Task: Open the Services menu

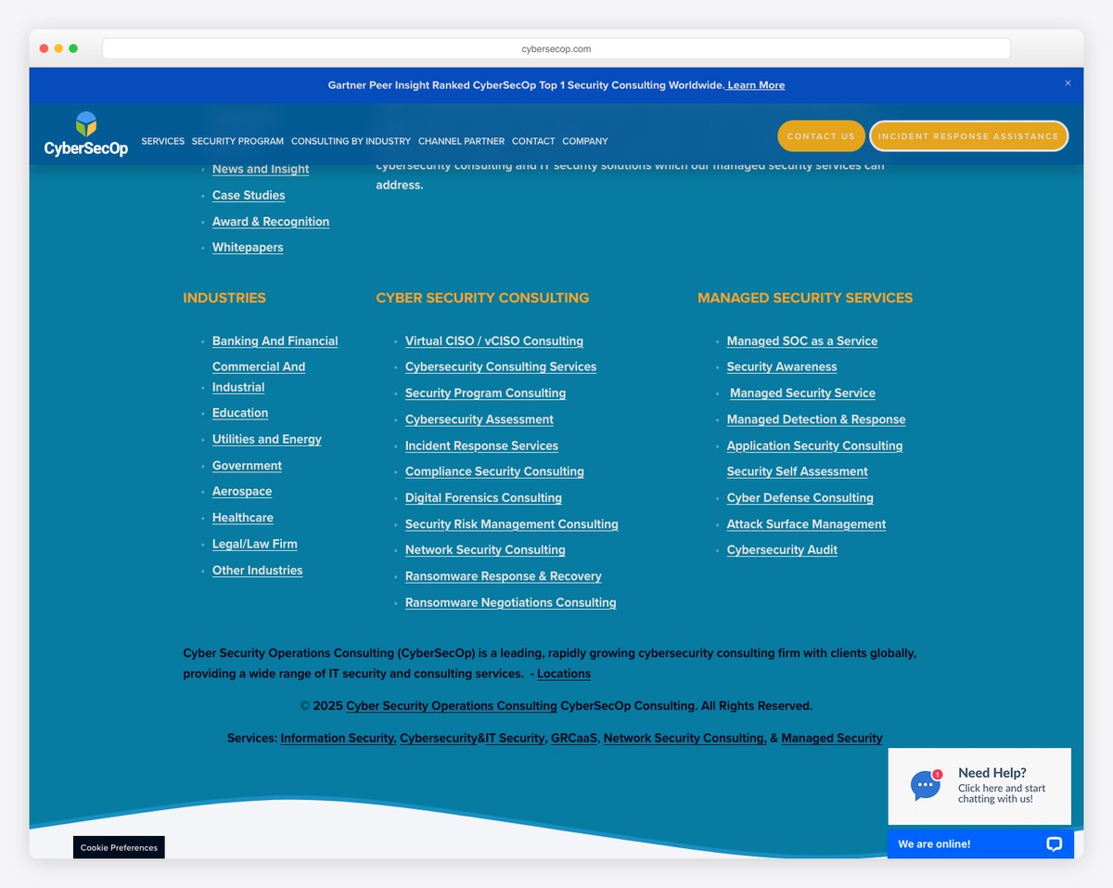Action: 163,141
